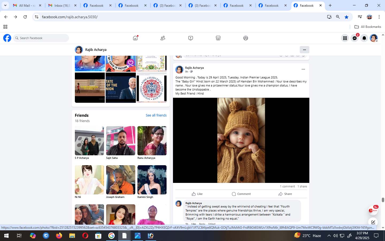Viewport: 385px width, 241px height.
Task: Open the Friends icon in Facebook navigation
Action: coord(163,38)
